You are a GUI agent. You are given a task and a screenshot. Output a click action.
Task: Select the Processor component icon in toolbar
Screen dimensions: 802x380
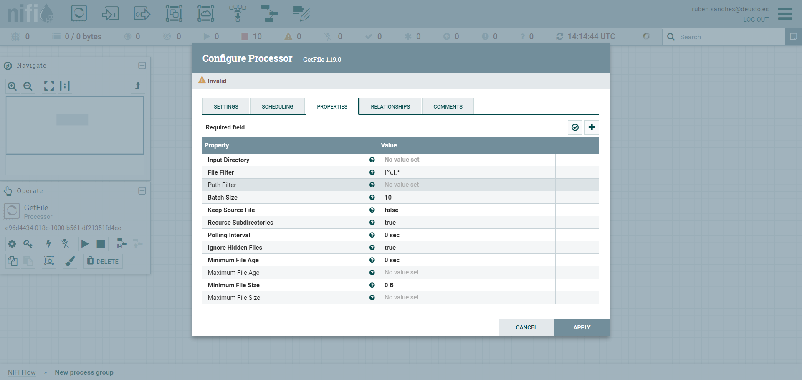pyautogui.click(x=79, y=13)
